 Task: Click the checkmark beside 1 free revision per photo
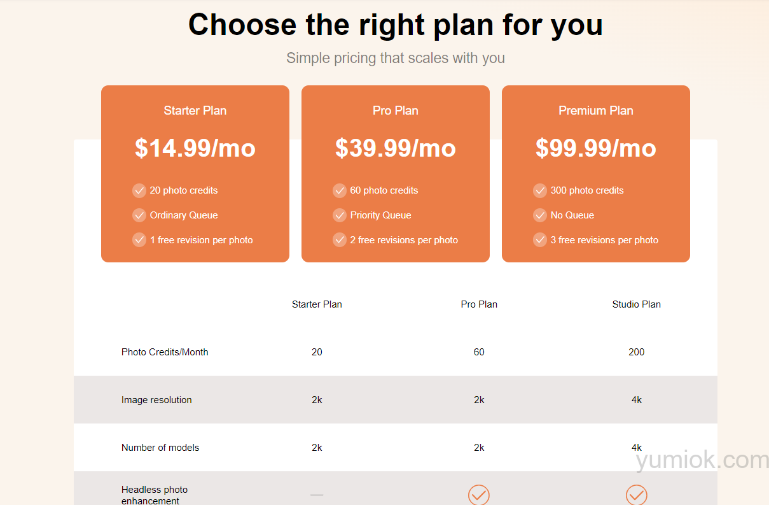[139, 240]
